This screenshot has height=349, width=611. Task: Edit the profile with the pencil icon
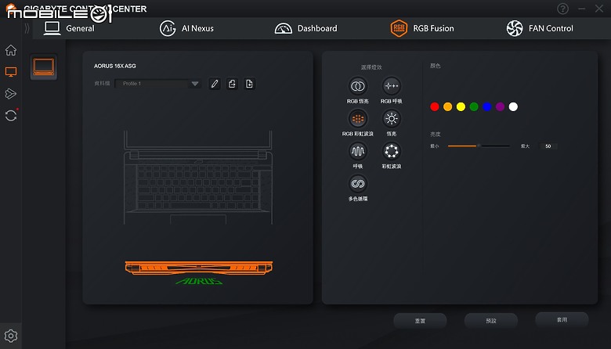(215, 84)
